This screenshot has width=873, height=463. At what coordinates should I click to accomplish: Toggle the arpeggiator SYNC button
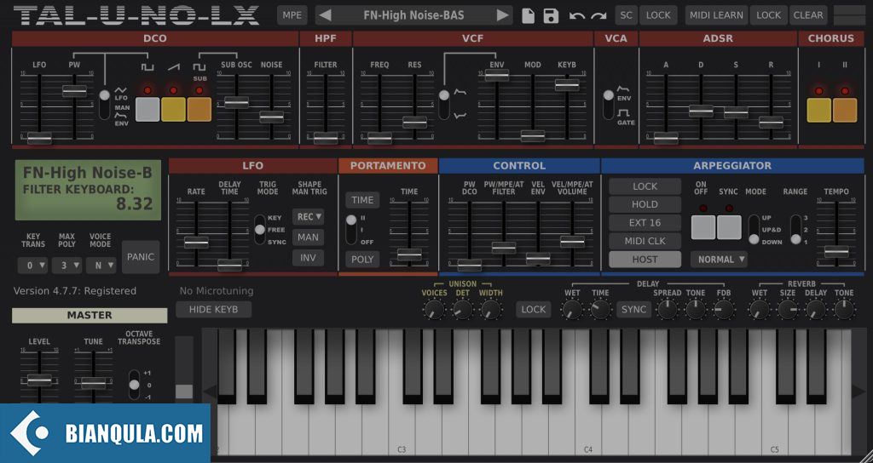729,227
